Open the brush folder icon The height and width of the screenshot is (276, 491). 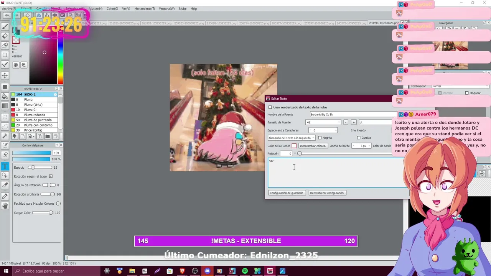(48, 136)
